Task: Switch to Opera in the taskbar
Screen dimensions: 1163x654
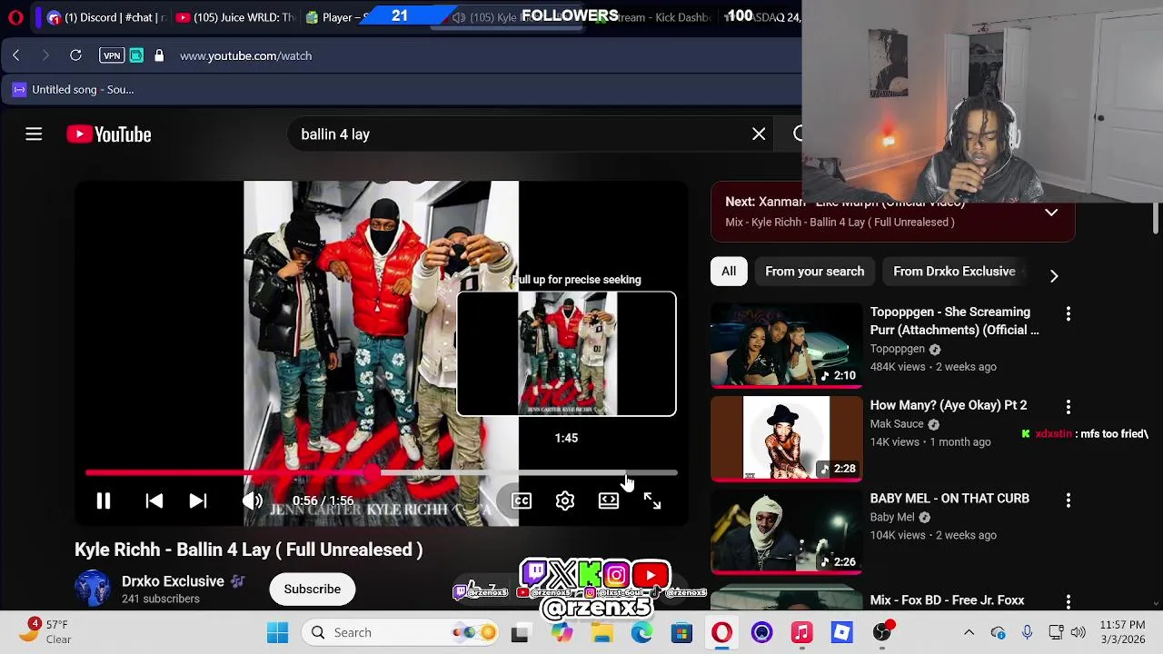Action: click(721, 633)
